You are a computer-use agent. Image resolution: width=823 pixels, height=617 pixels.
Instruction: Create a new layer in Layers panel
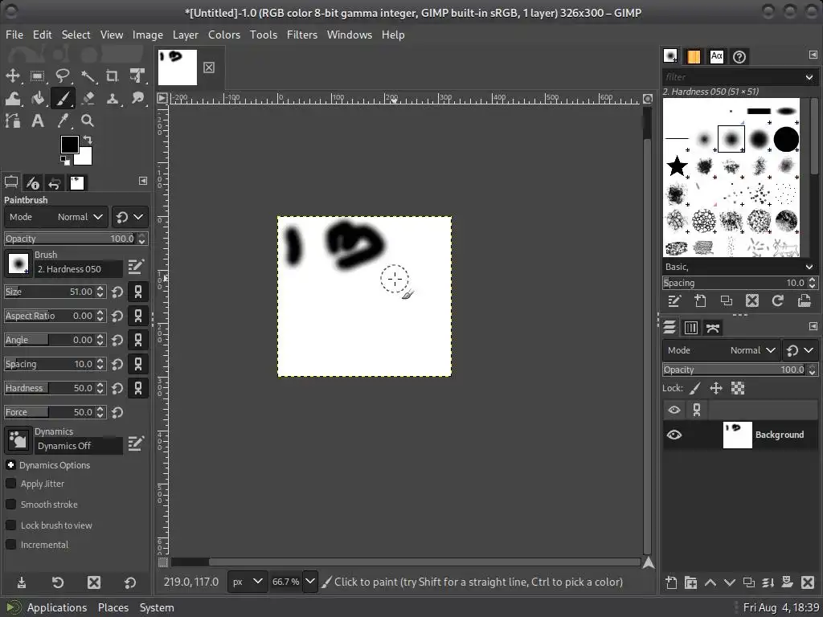point(671,582)
